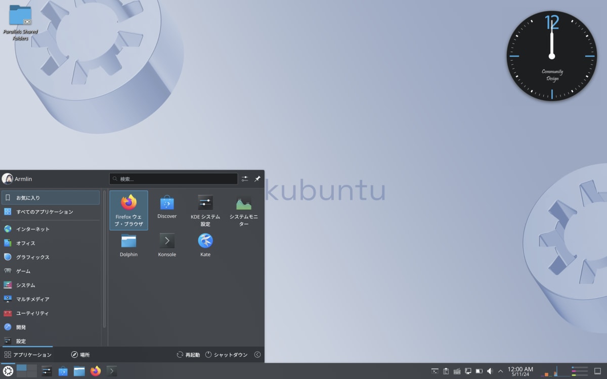Click the terminal icon in system tray

tap(435, 371)
